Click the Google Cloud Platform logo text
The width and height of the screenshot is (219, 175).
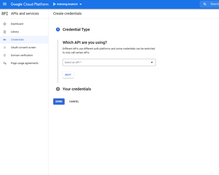pyautogui.click(x=30, y=4)
